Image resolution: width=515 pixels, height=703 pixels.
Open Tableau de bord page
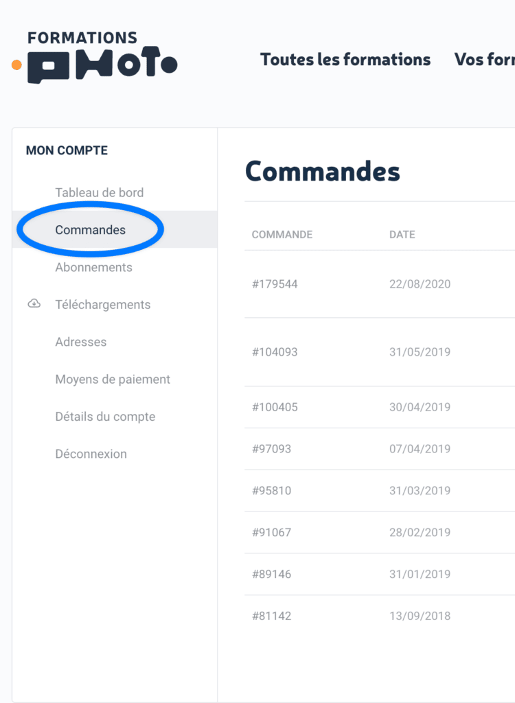pyautogui.click(x=100, y=193)
